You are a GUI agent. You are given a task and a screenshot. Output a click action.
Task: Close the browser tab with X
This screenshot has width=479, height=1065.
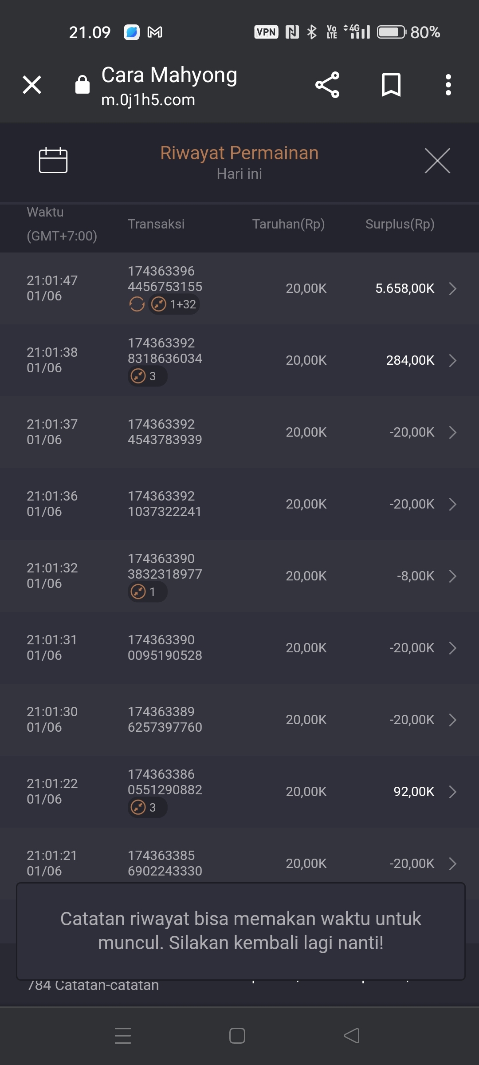click(32, 85)
